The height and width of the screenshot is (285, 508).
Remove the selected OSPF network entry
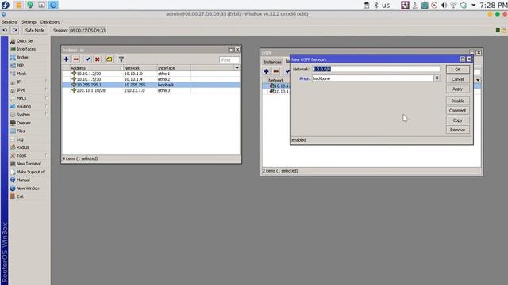(276, 71)
